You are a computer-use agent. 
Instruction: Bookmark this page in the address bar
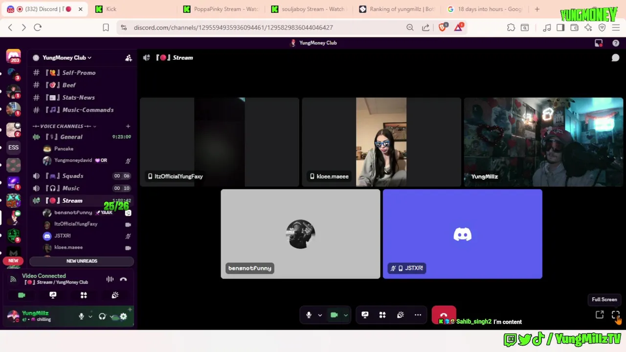point(106,27)
